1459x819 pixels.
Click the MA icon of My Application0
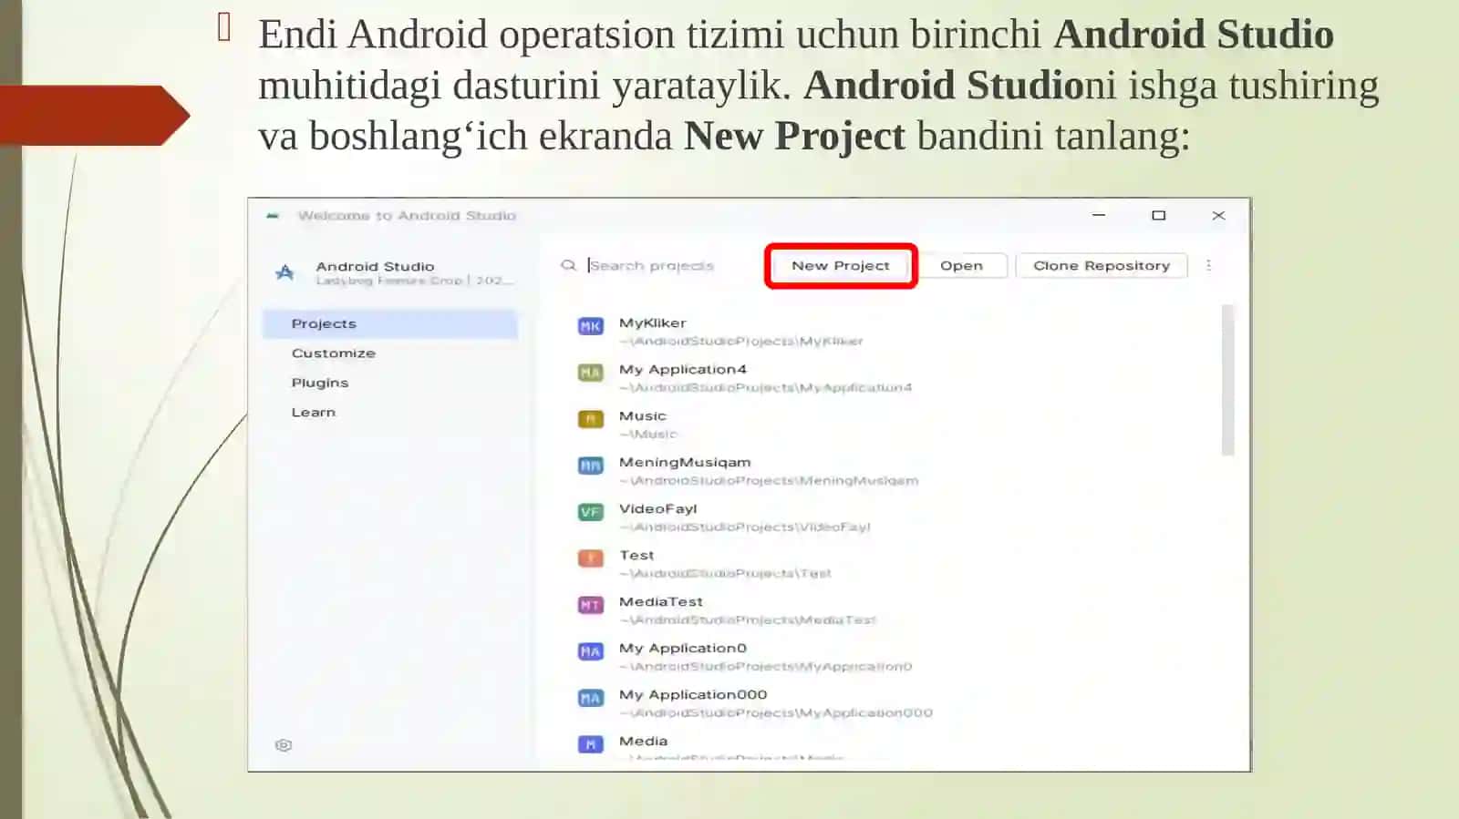(591, 651)
